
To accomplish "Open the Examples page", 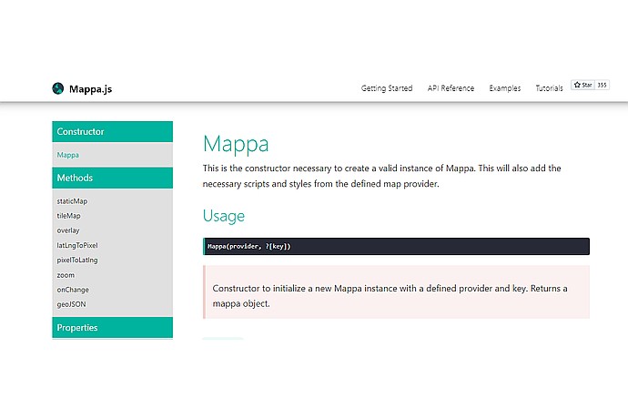I will click(504, 88).
